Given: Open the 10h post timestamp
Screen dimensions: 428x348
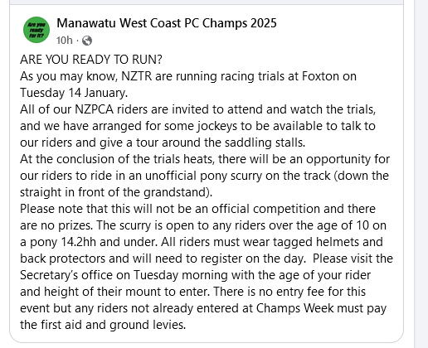Looking at the screenshot, I should (x=64, y=41).
